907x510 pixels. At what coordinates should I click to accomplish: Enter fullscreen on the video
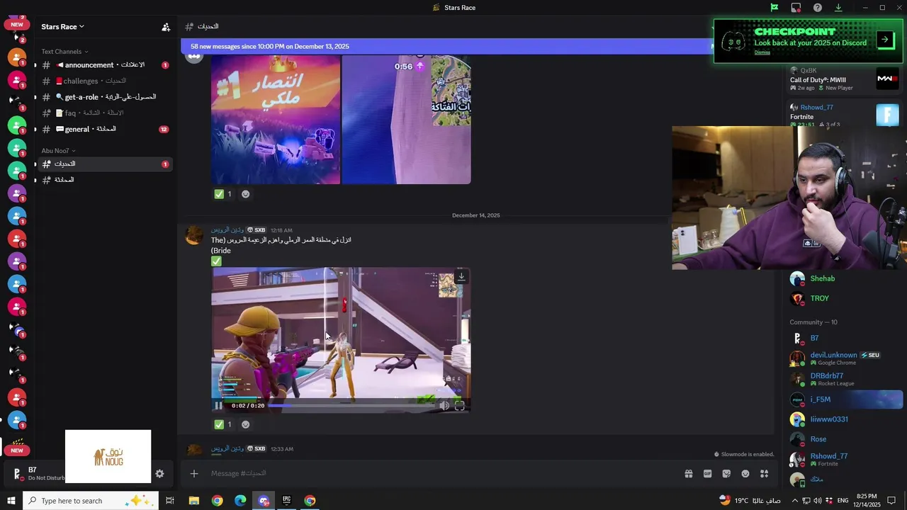tap(460, 406)
